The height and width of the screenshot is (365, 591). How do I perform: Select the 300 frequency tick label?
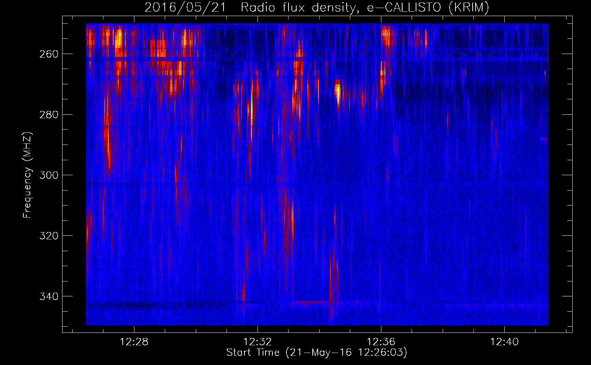click(x=49, y=175)
